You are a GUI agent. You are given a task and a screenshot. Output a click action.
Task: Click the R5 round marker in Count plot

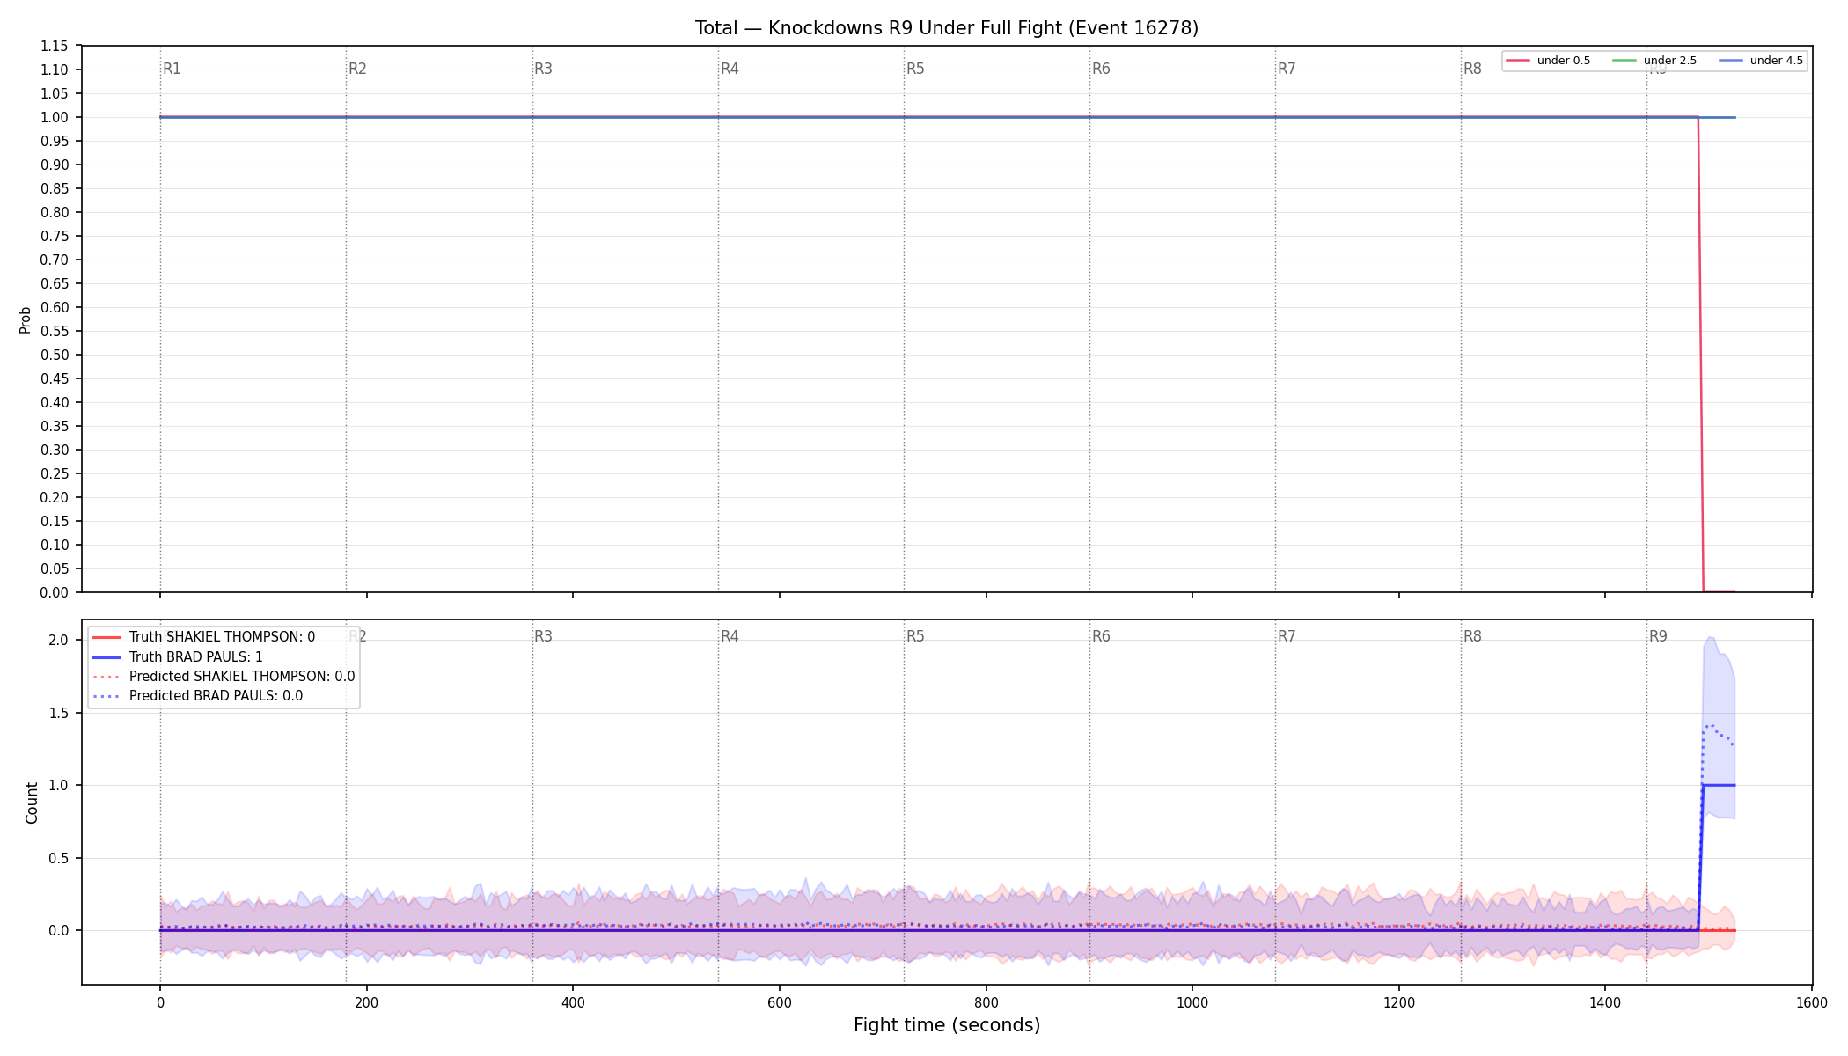point(915,636)
